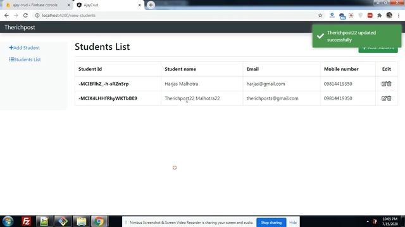Click the screen capture extension icon
Screen dimensions: 405x227
coord(351,15)
